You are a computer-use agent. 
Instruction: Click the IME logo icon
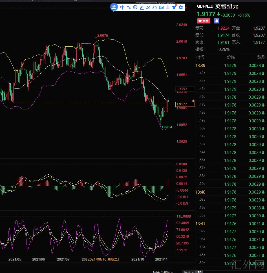click(114, 7)
